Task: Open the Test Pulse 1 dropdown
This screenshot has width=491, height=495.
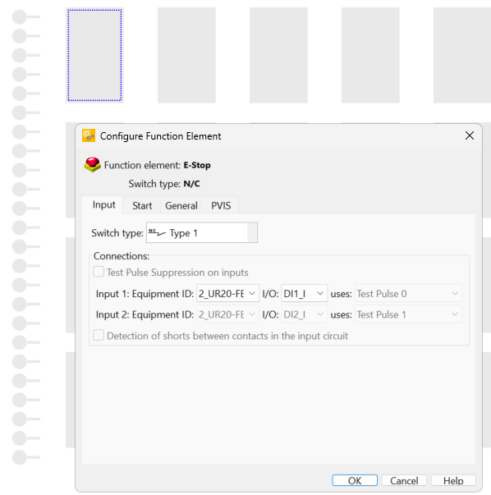Action: (408, 314)
